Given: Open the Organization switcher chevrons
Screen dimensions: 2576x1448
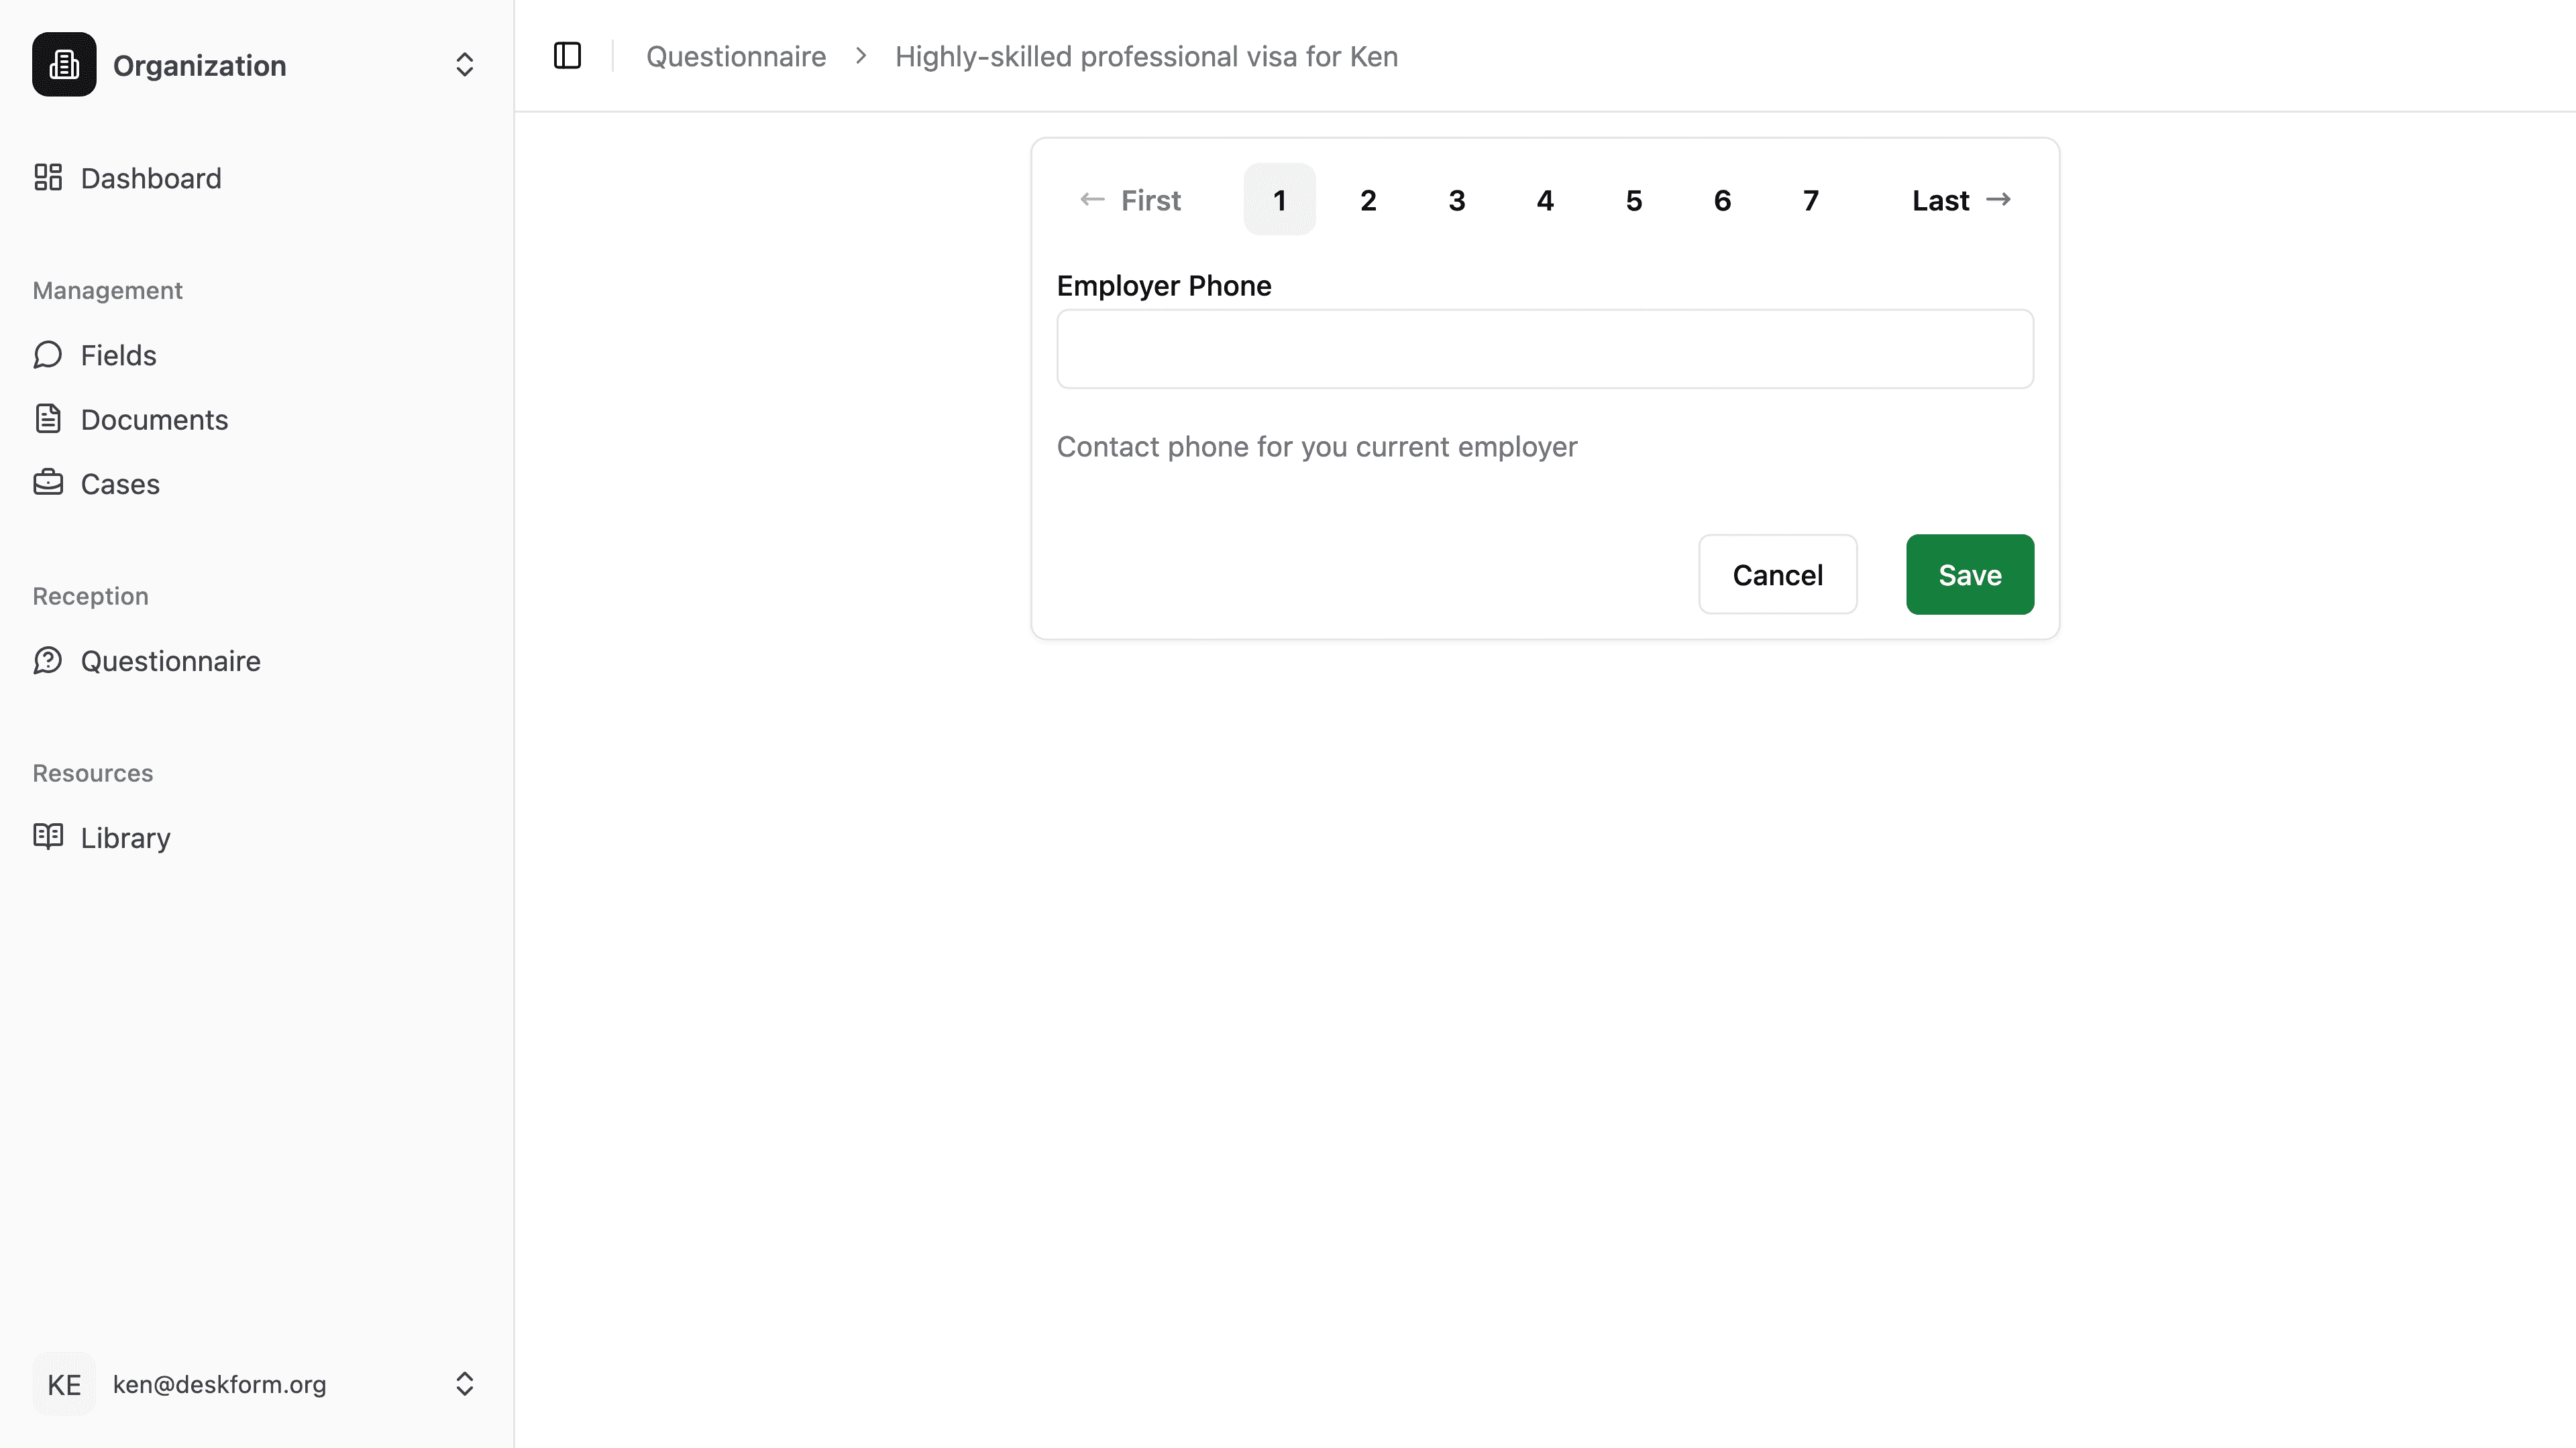Looking at the screenshot, I should pyautogui.click(x=464, y=64).
